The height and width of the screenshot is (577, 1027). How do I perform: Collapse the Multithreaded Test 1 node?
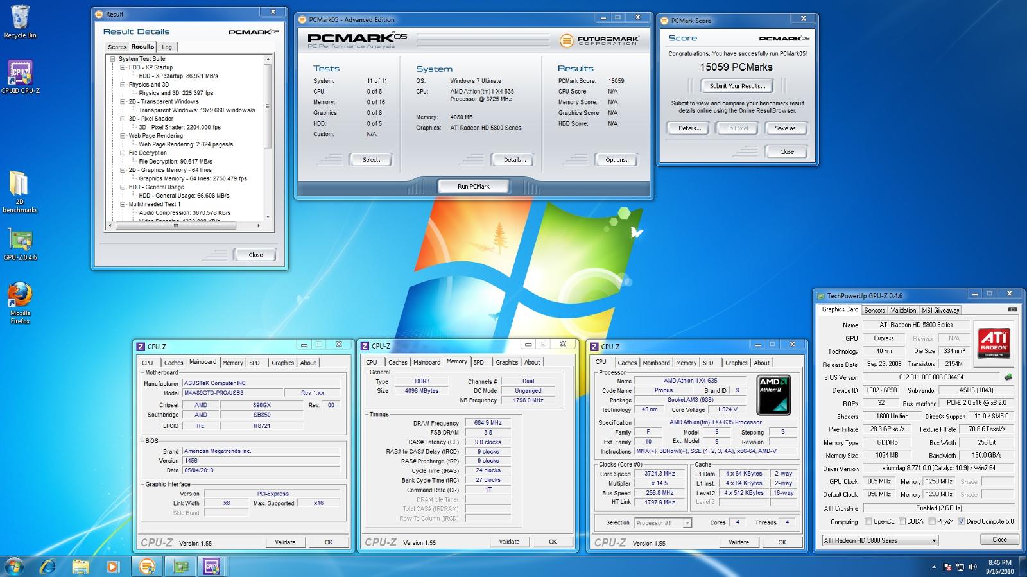123,204
